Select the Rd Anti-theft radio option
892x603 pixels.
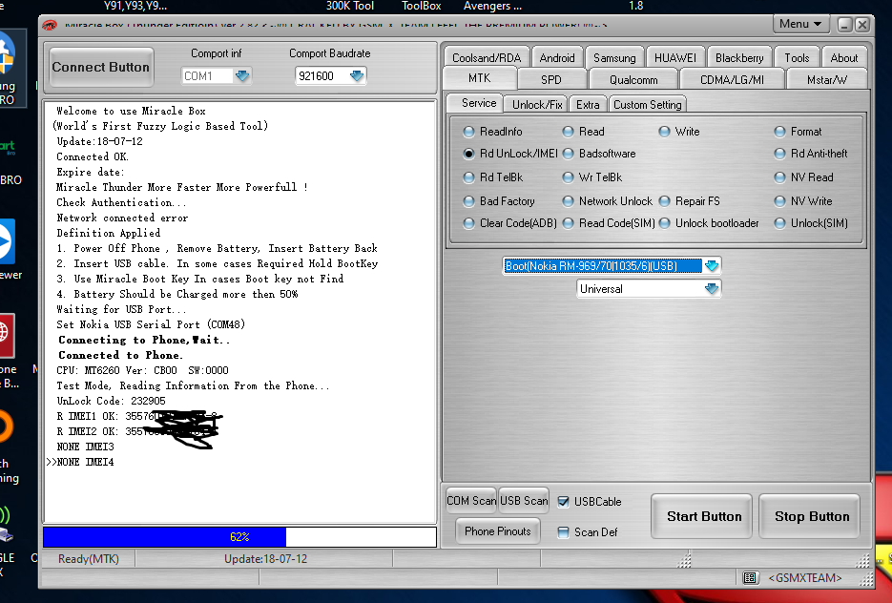780,154
